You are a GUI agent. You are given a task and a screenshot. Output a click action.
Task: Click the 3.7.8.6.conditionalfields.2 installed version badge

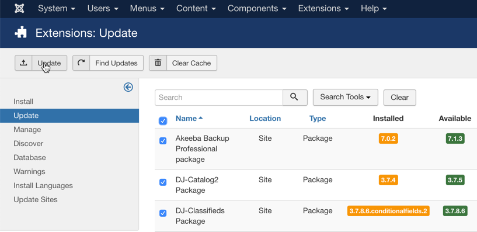(388, 211)
